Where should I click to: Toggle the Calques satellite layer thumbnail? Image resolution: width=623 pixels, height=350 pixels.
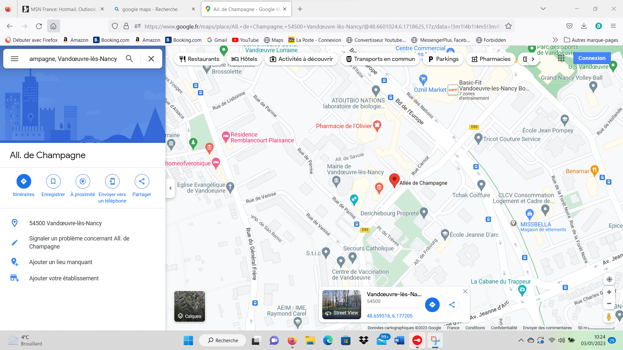pyautogui.click(x=189, y=306)
